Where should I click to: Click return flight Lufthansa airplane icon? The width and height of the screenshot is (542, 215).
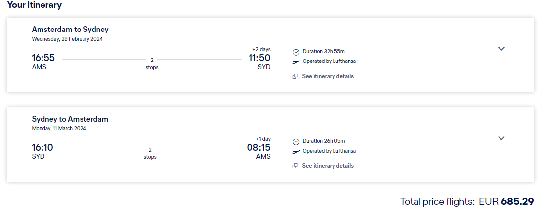coord(296,152)
